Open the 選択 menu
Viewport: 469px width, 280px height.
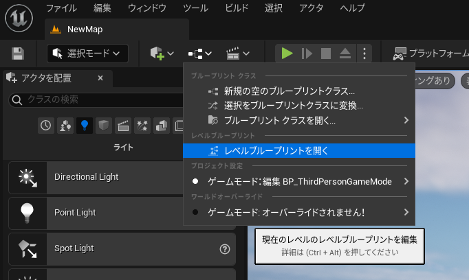tap(274, 8)
